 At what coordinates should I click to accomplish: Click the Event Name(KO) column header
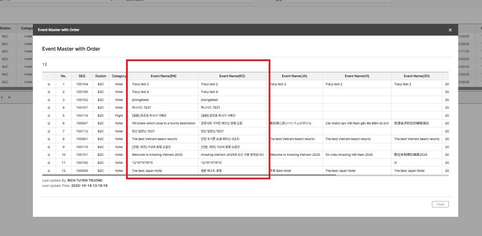point(232,76)
